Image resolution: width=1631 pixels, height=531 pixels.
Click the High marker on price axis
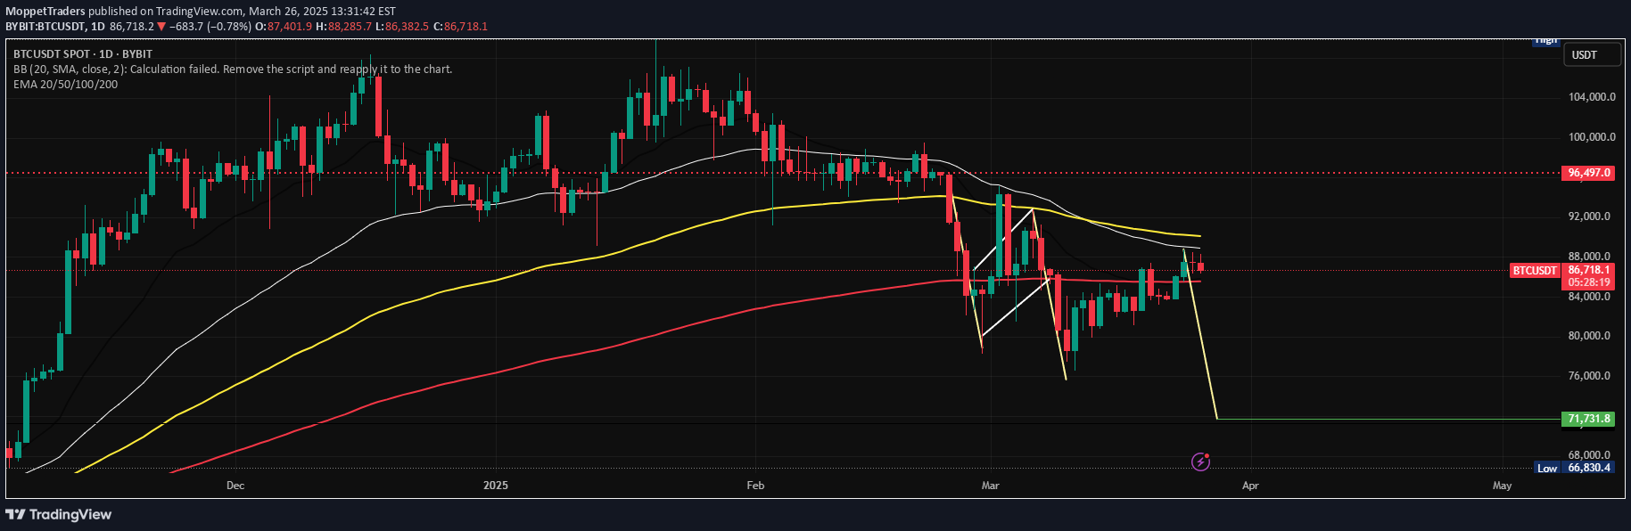[x=1545, y=40]
